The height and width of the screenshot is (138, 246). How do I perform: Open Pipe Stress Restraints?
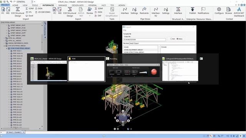point(144,11)
